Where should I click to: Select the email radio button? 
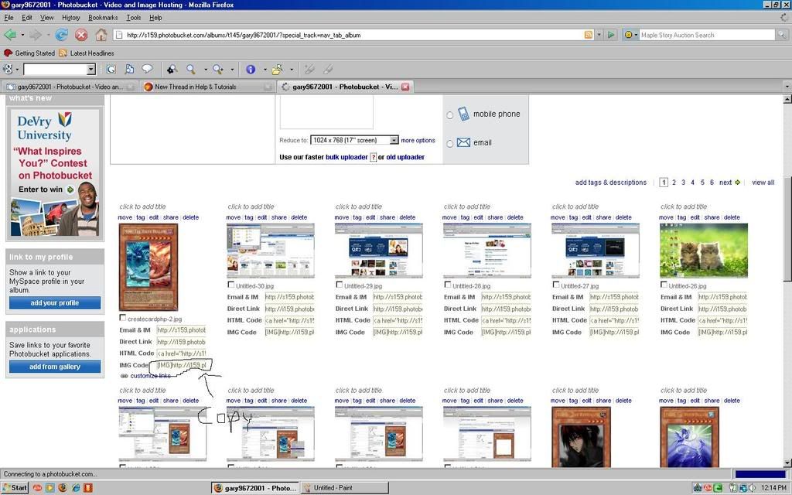[449, 143]
